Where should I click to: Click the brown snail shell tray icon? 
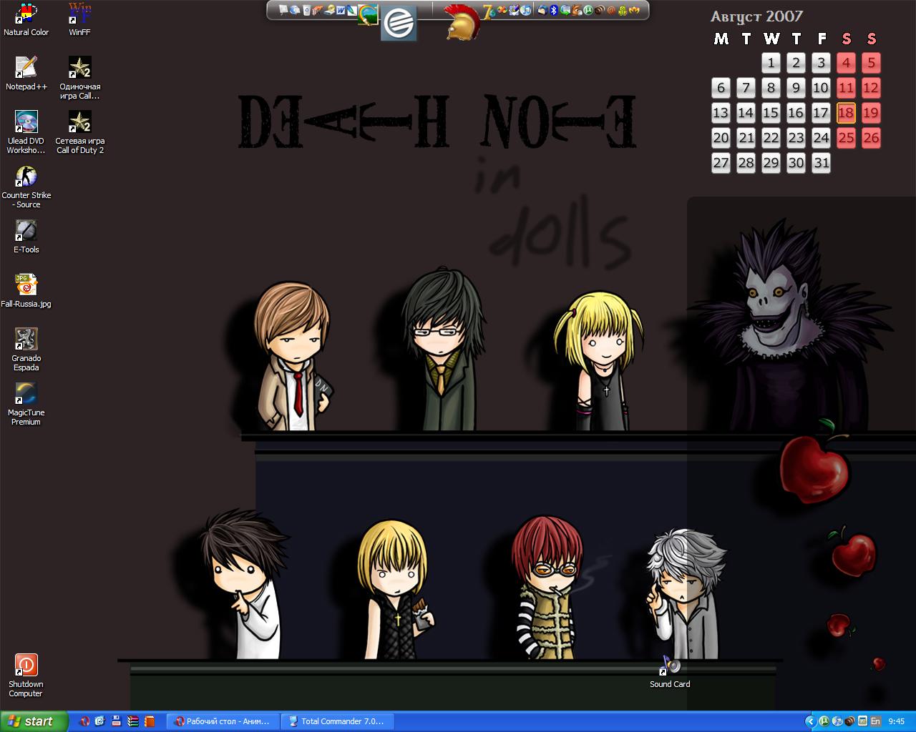pyautogui.click(x=849, y=721)
